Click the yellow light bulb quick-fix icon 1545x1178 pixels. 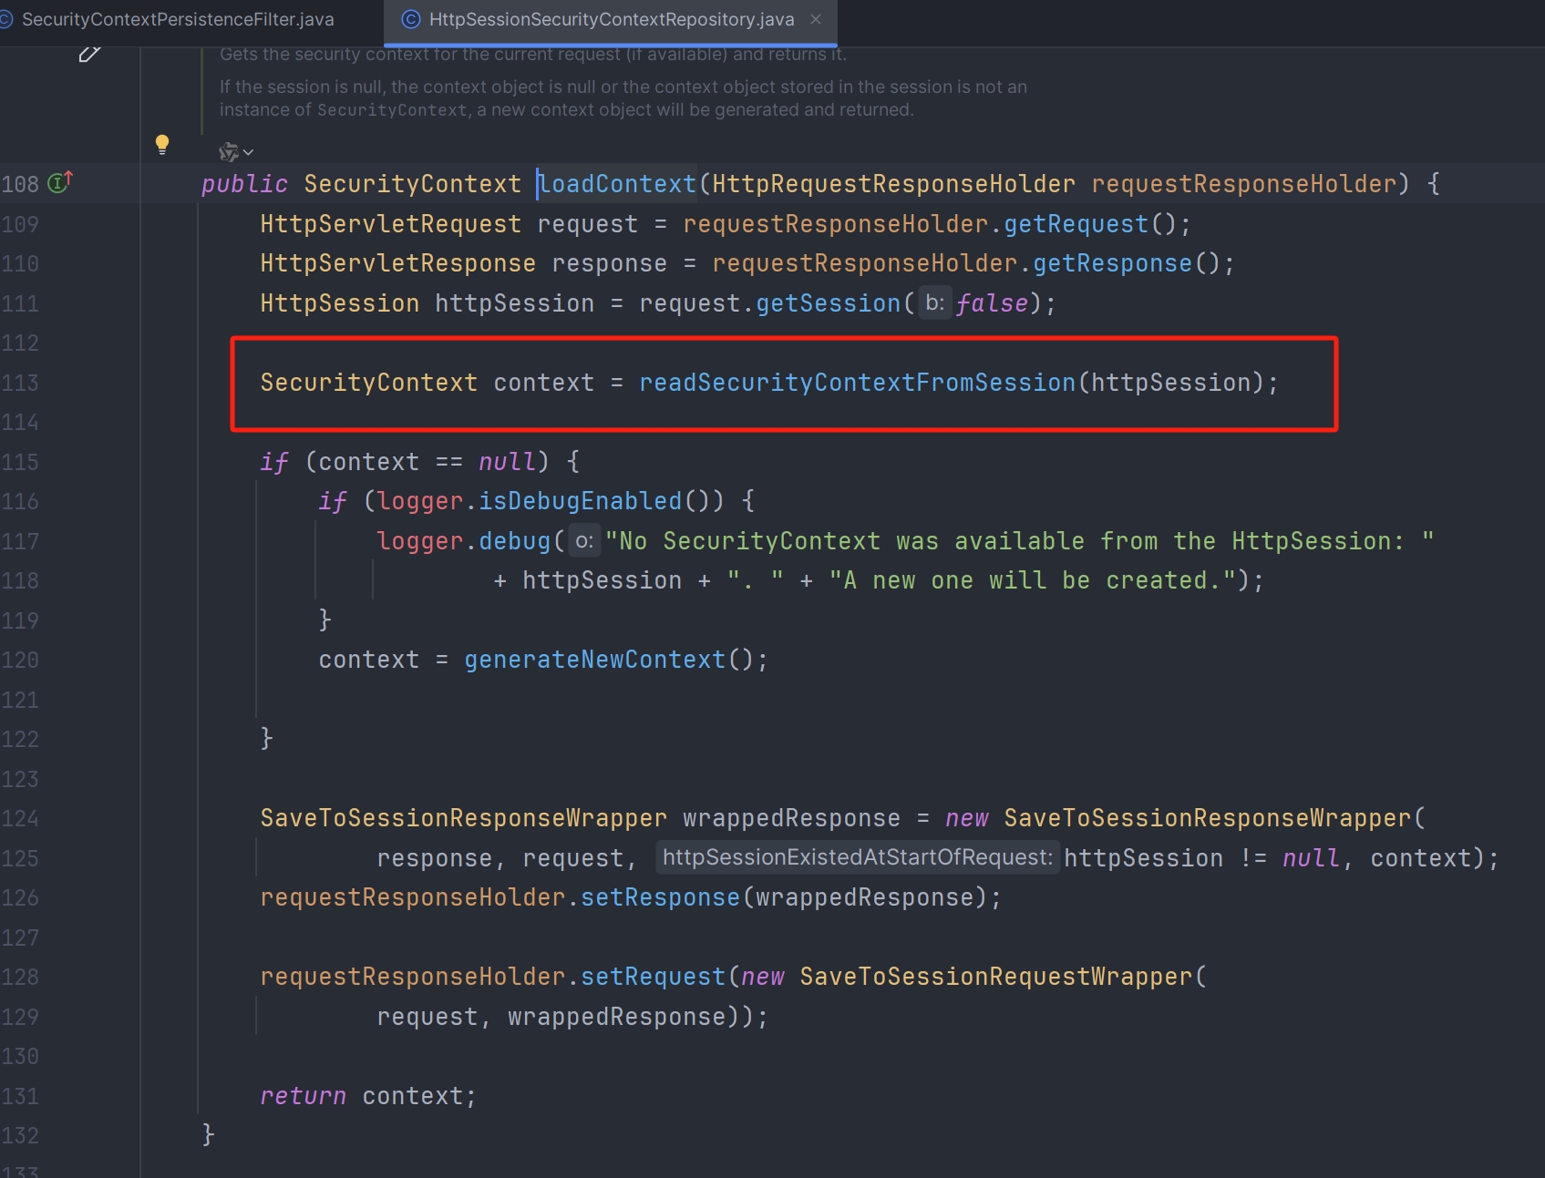pos(162,144)
